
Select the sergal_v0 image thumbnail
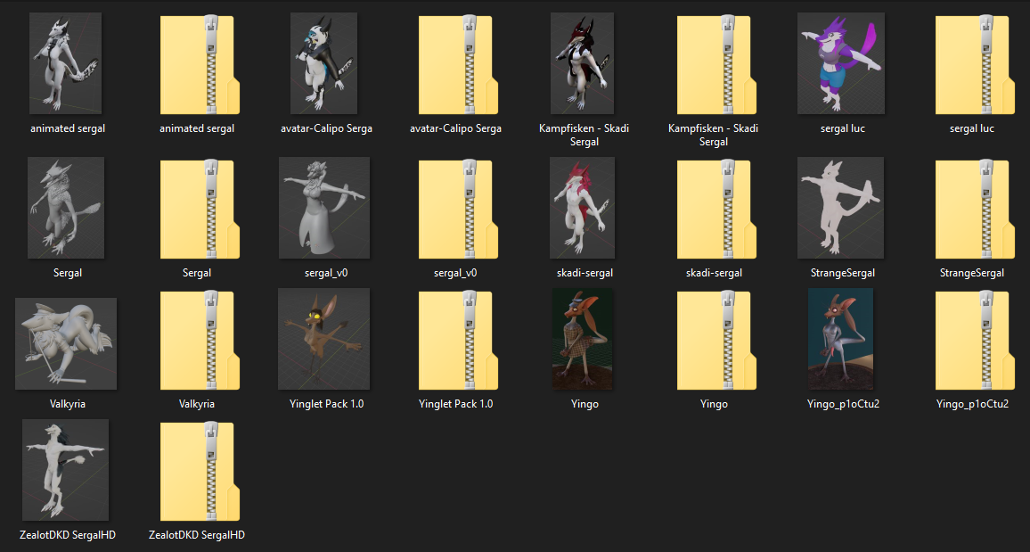pyautogui.click(x=323, y=208)
